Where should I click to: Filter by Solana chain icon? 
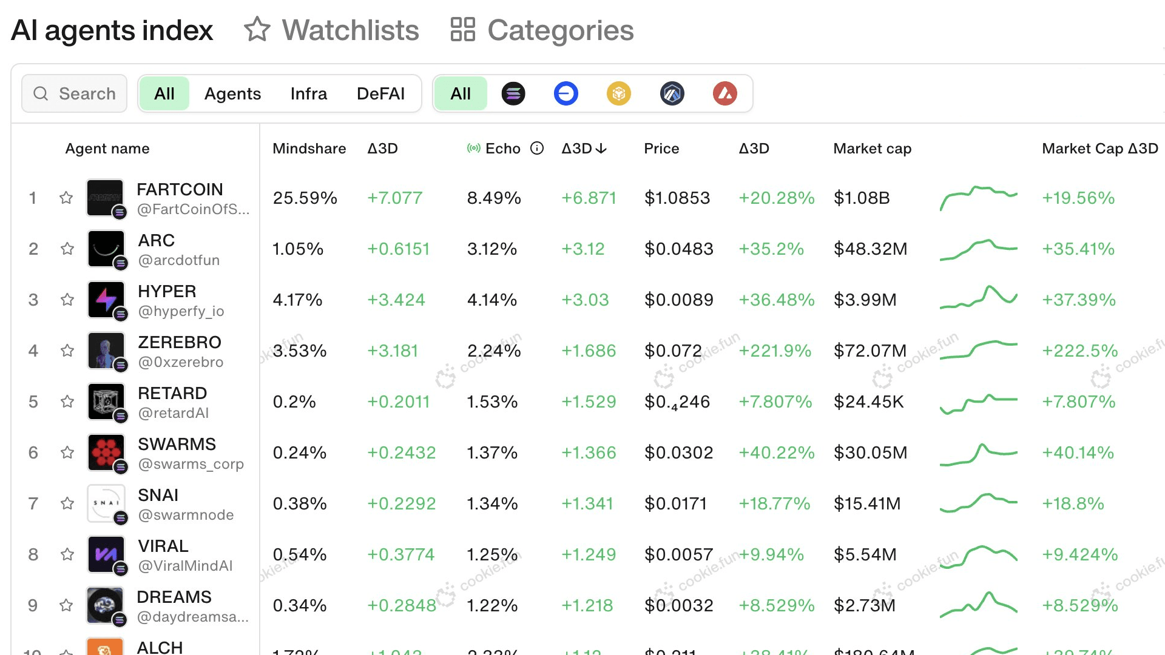pyautogui.click(x=513, y=94)
